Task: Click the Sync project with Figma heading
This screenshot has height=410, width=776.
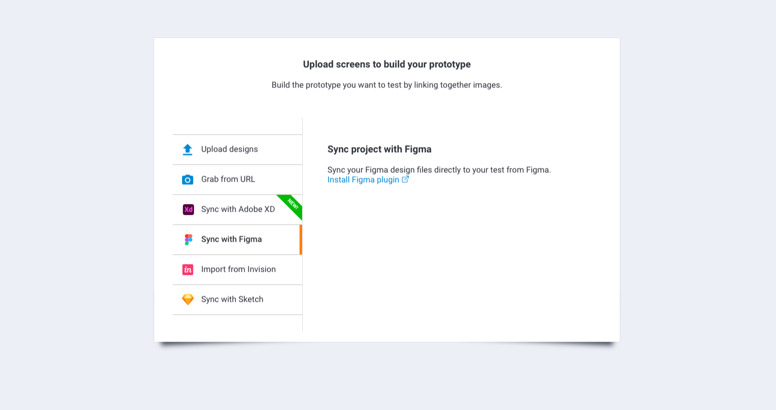Action: pyautogui.click(x=379, y=150)
